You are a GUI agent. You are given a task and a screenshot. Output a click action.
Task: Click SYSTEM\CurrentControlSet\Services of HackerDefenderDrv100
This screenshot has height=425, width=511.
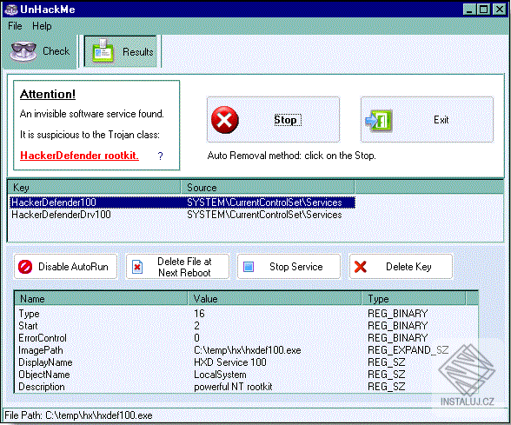(x=264, y=215)
